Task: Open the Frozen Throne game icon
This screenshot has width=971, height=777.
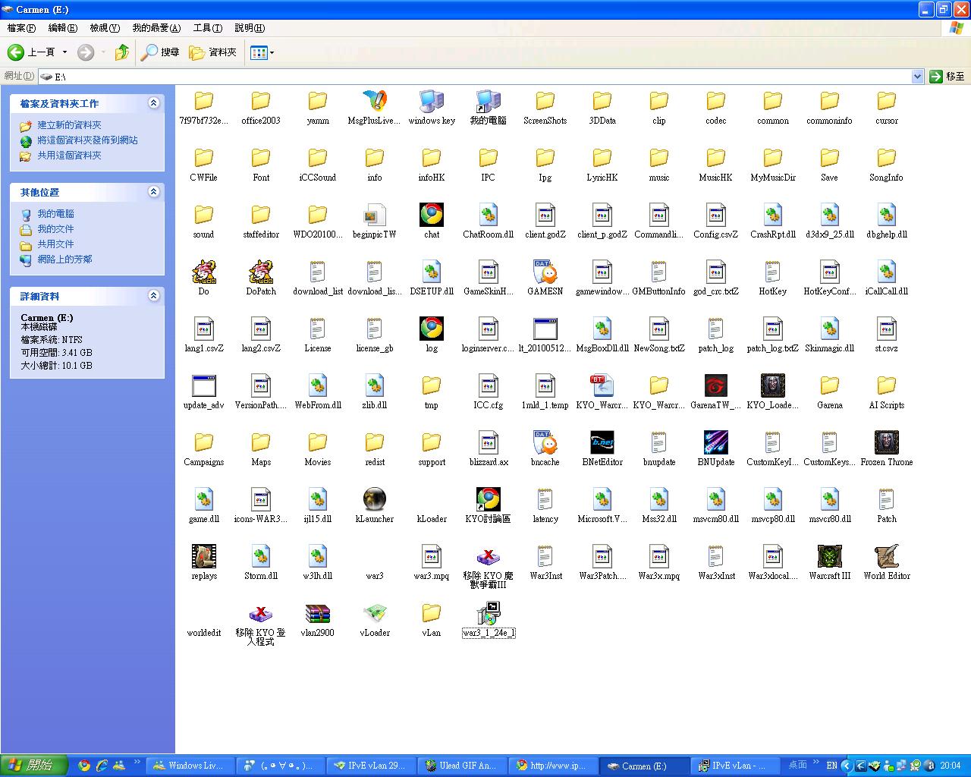Action: [x=886, y=442]
